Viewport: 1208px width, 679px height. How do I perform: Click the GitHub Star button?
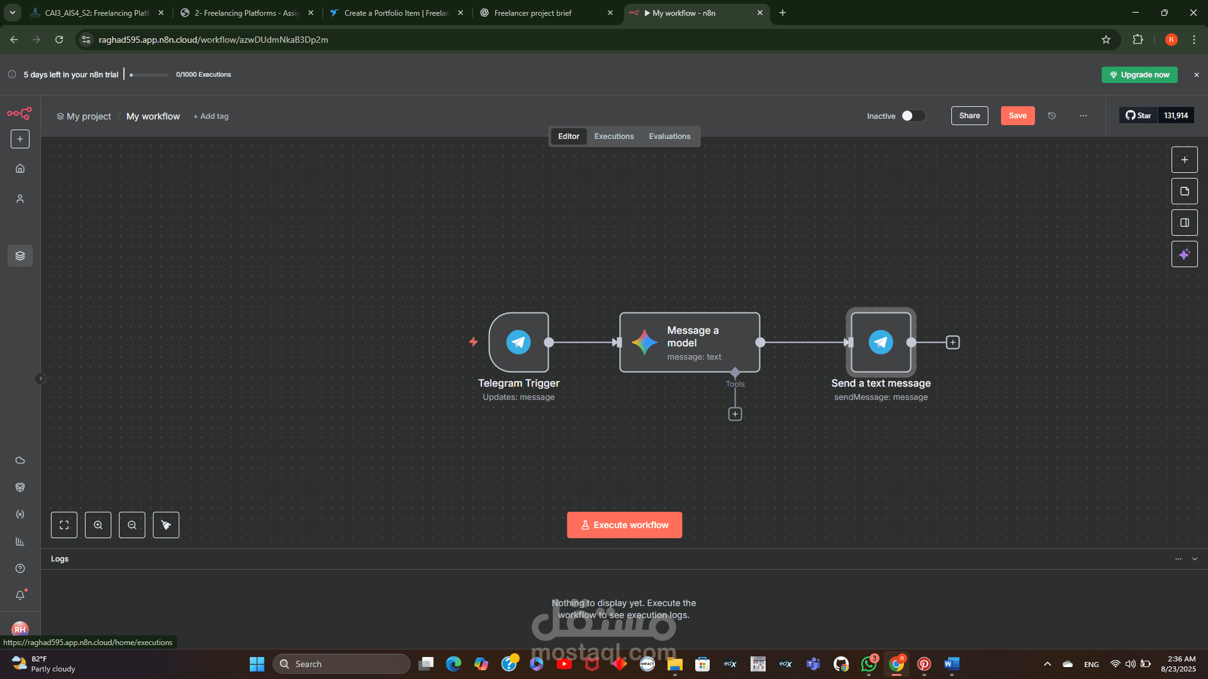pos(1138,116)
